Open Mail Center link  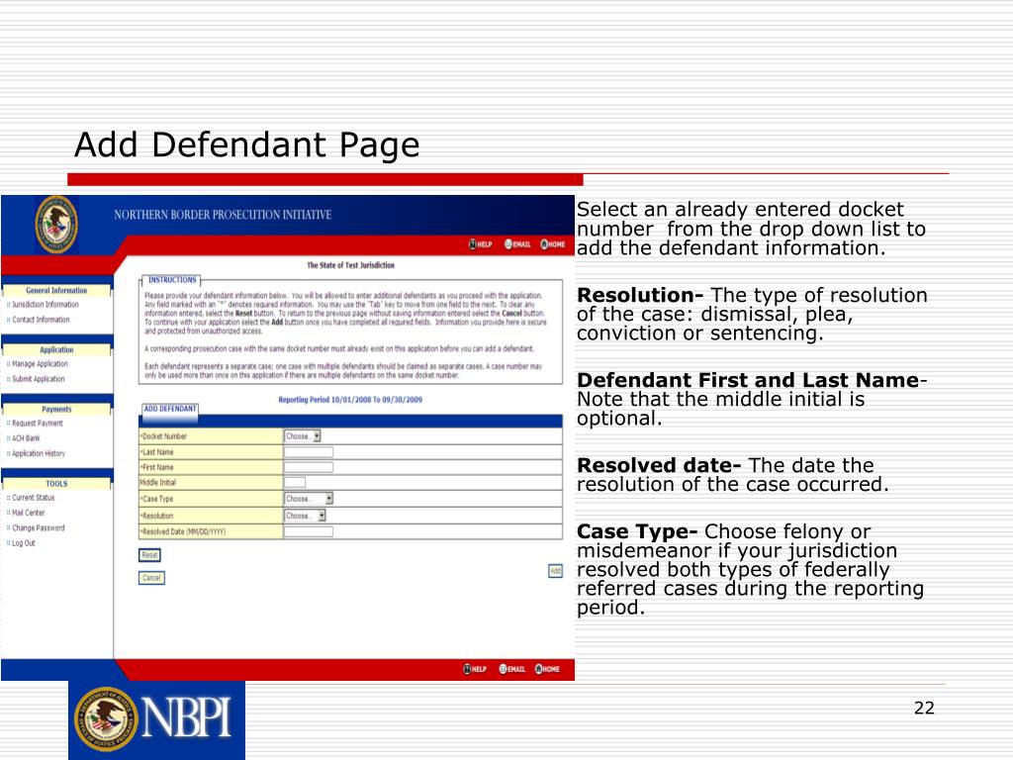(x=29, y=513)
